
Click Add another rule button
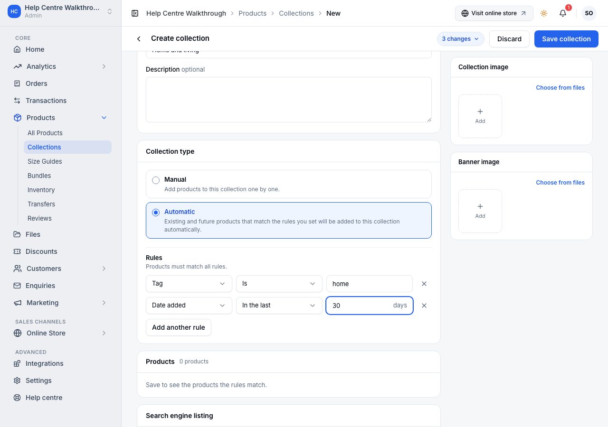(x=179, y=327)
